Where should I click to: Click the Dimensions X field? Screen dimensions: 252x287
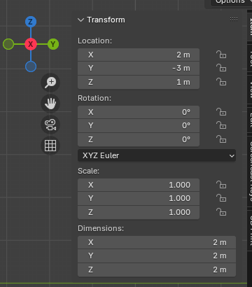[157, 242]
